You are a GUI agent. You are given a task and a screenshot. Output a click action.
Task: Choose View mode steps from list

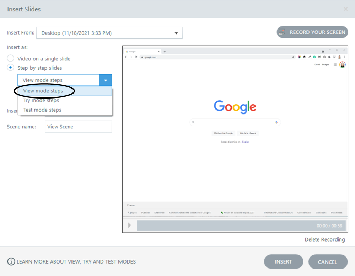pos(65,91)
